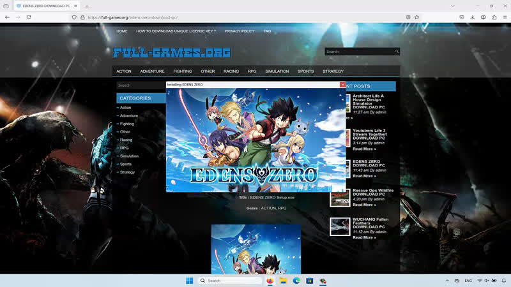Open the Fighting category link

126,124
